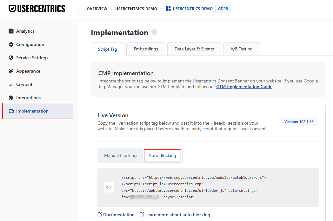
Task: Click the Content lines icon
Action: (11, 84)
